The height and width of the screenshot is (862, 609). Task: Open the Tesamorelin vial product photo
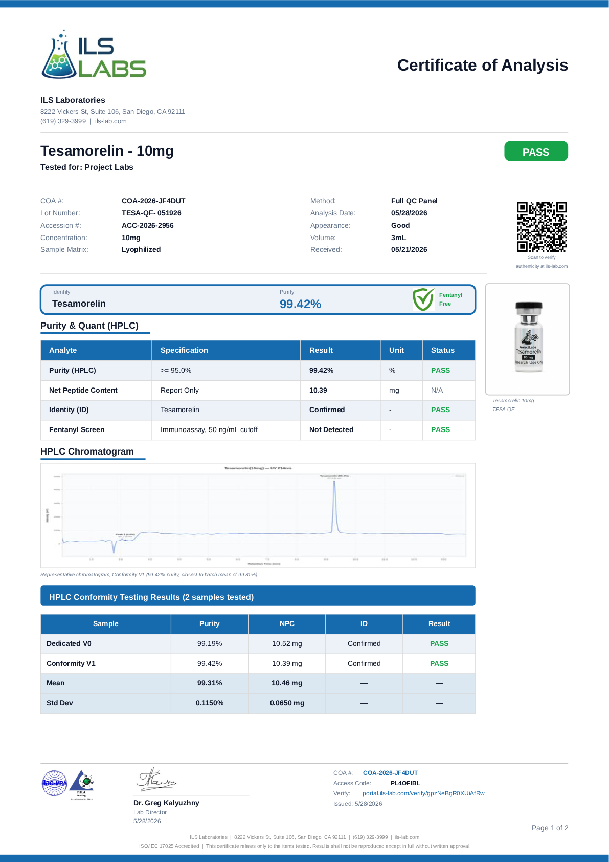coord(528,339)
